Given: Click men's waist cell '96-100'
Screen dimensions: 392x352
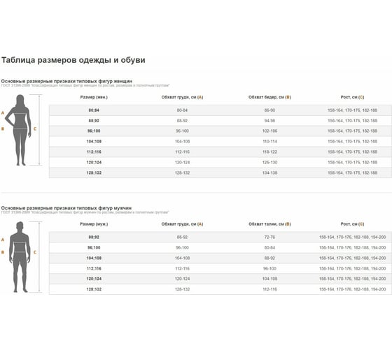Looking at the screenshot, I should (x=269, y=269).
